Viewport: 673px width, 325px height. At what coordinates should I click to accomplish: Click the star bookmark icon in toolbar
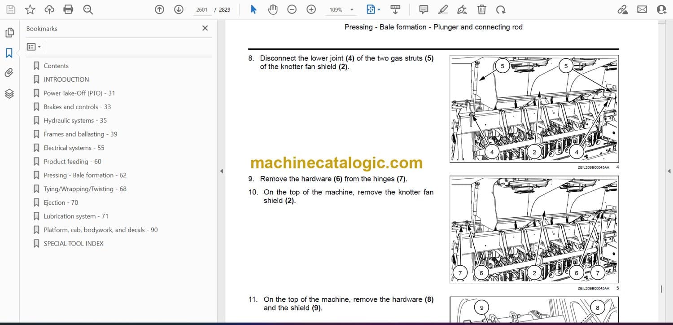point(30,9)
